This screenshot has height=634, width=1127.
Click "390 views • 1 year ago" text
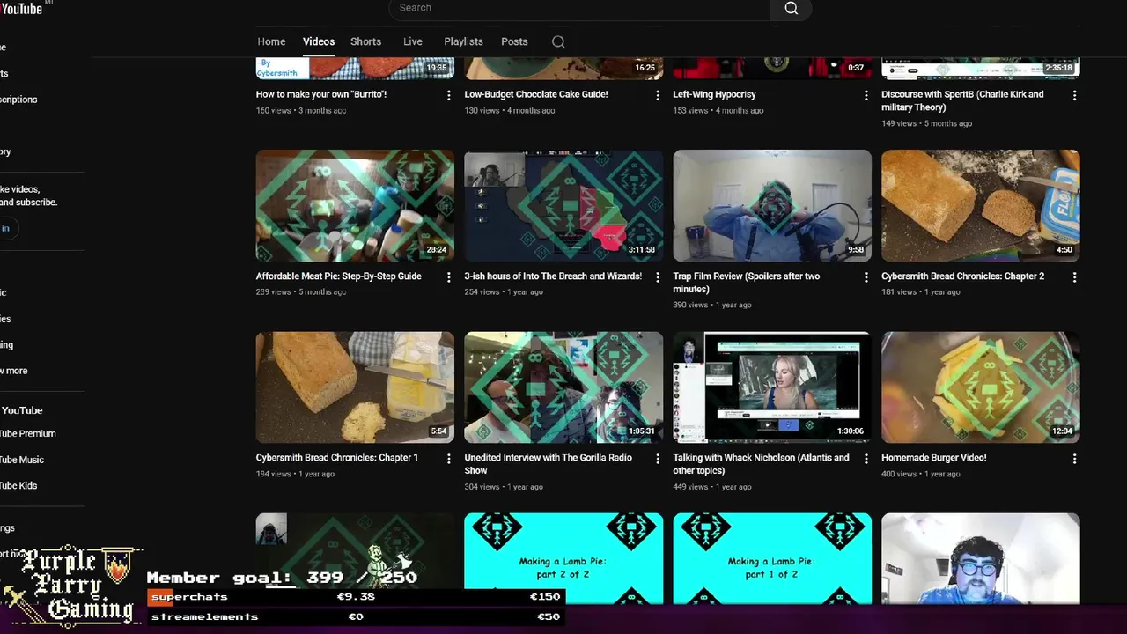click(x=711, y=306)
